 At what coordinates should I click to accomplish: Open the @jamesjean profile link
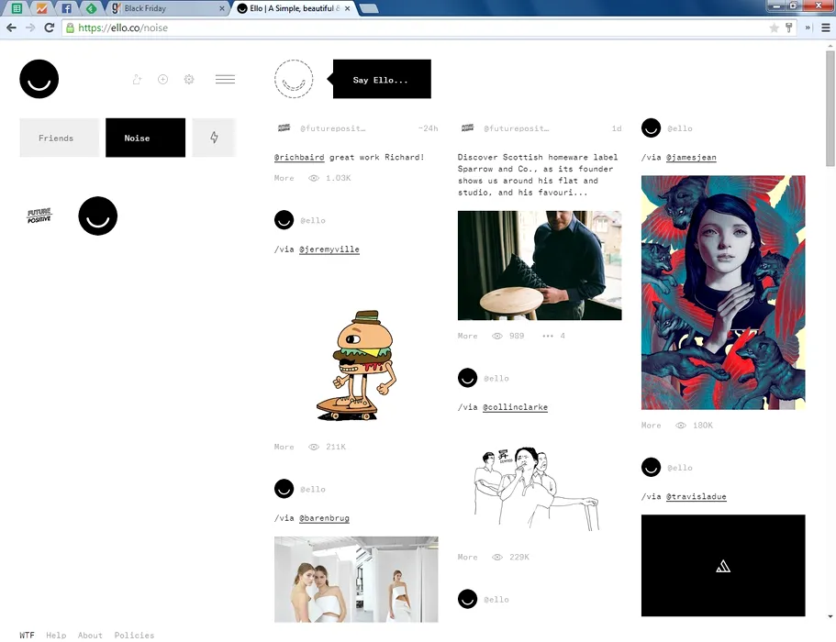pyautogui.click(x=691, y=157)
